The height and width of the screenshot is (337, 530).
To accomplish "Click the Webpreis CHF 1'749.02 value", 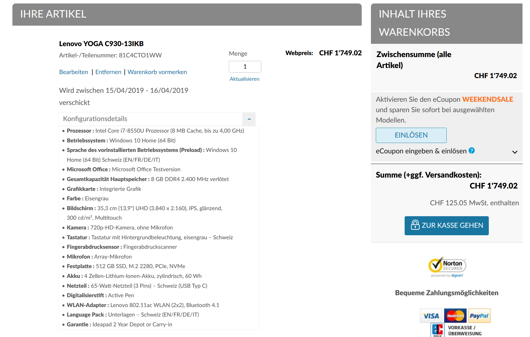I will [x=340, y=53].
